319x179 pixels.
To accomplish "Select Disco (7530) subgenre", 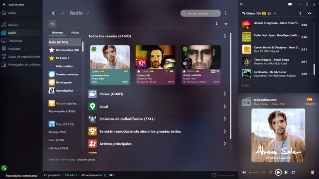I will click(x=56, y=140).
